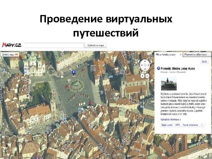Select the Místa, lokality a body tab

(x=165, y=54)
